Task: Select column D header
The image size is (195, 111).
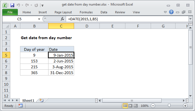Action: pos(87,26)
